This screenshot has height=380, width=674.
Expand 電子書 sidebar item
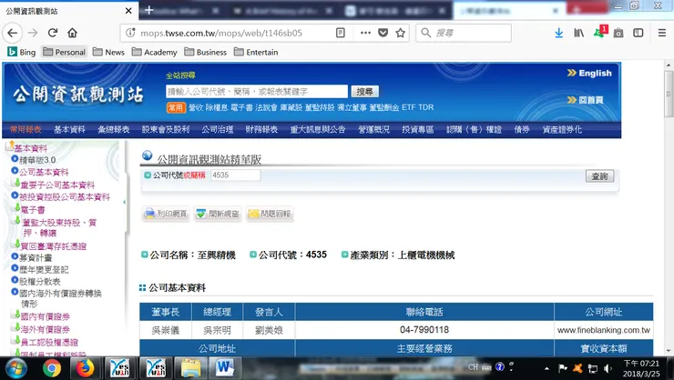pos(32,210)
